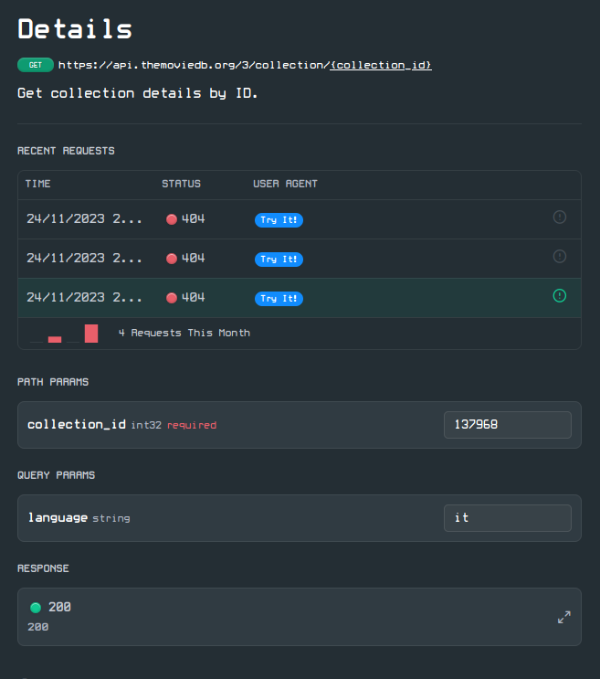Select the second row timestamp 24/11/2023

pos(84,258)
